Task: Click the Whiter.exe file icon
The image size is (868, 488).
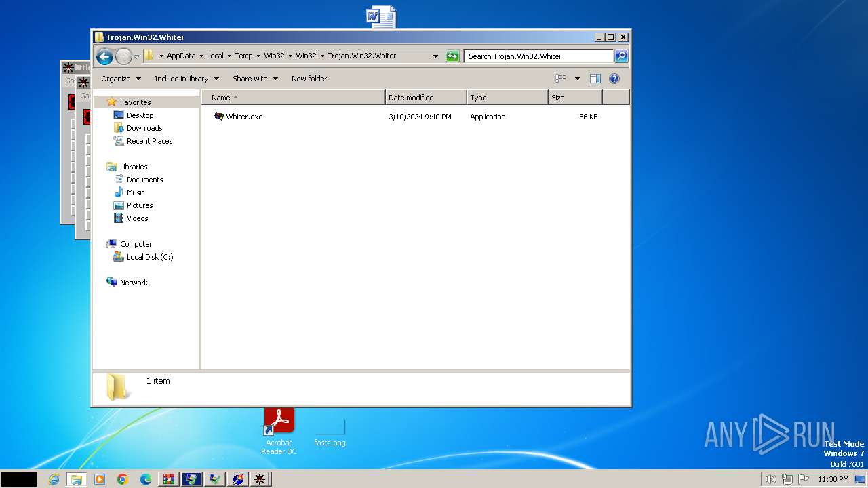Action: 218,116
